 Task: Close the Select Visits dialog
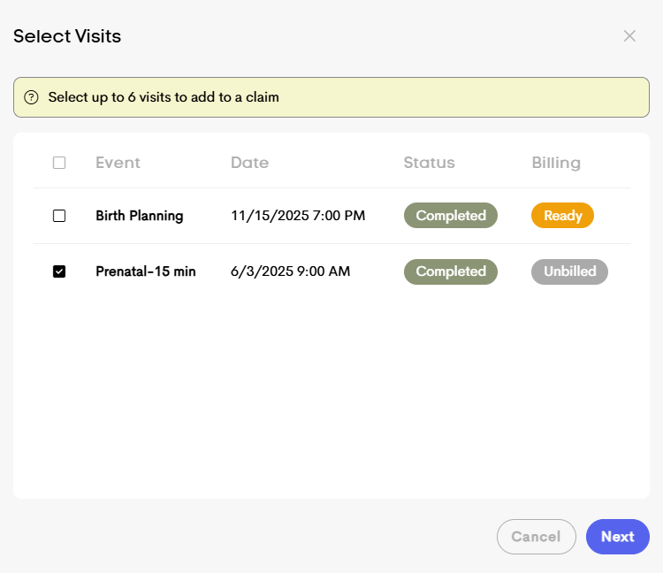629,36
